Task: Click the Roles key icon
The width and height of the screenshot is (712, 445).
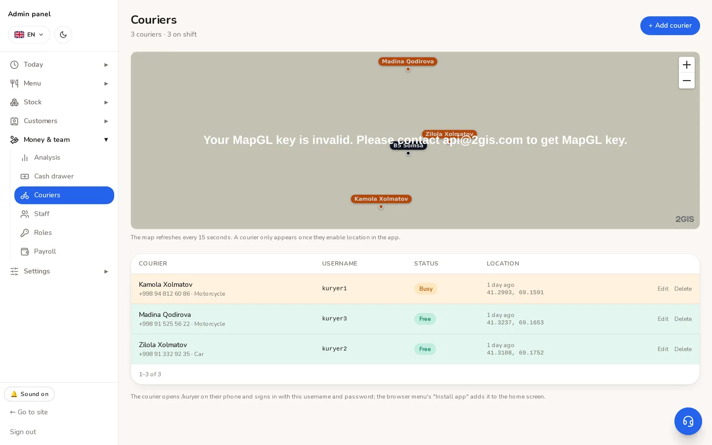Action: pyautogui.click(x=25, y=233)
